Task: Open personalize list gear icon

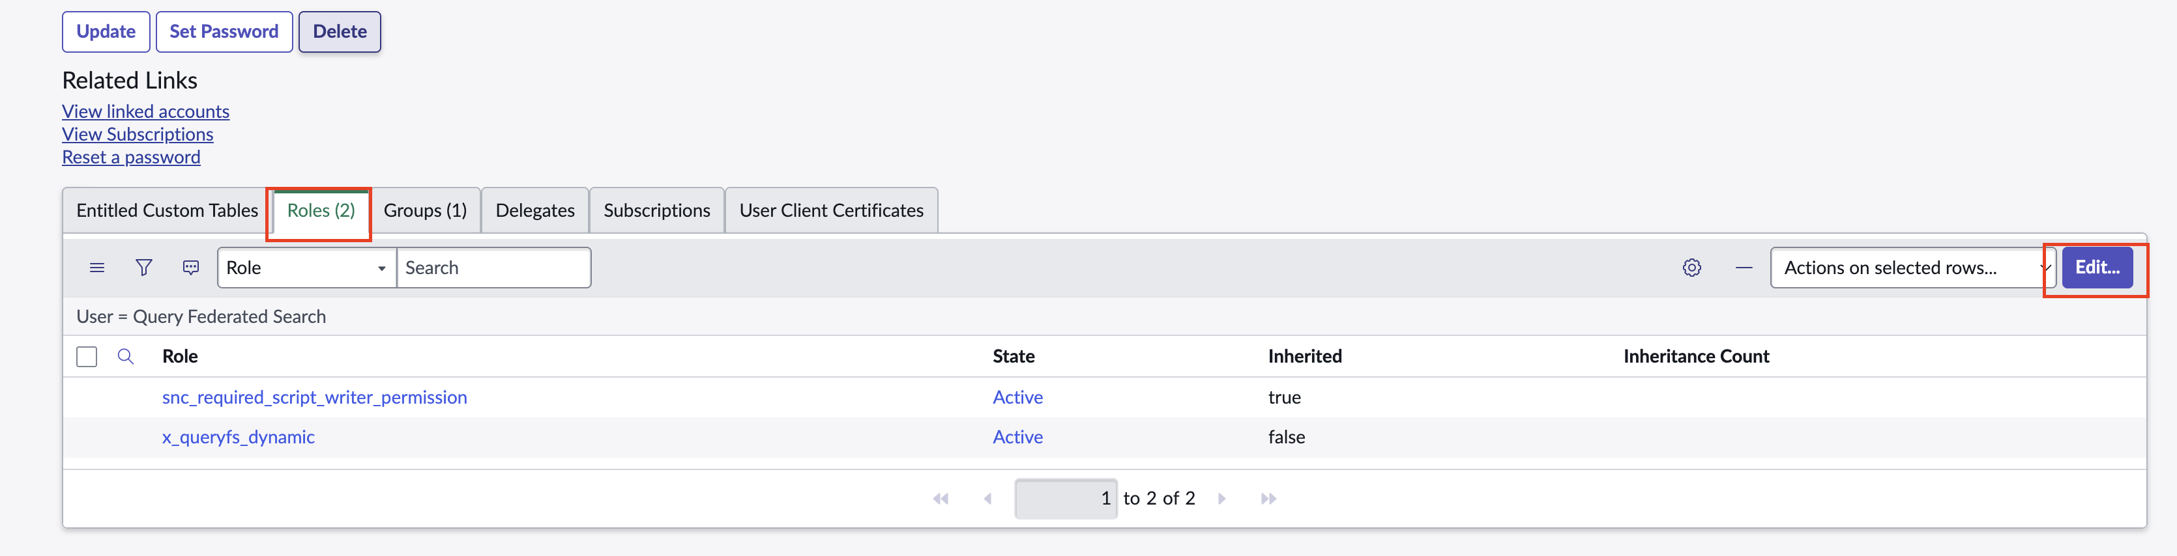Action: click(x=1692, y=268)
